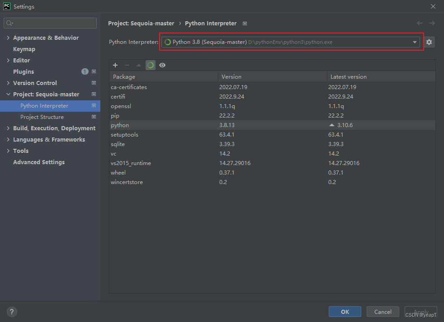Select the sqlite package row
Viewport: 444px width, 322px height.
272,144
